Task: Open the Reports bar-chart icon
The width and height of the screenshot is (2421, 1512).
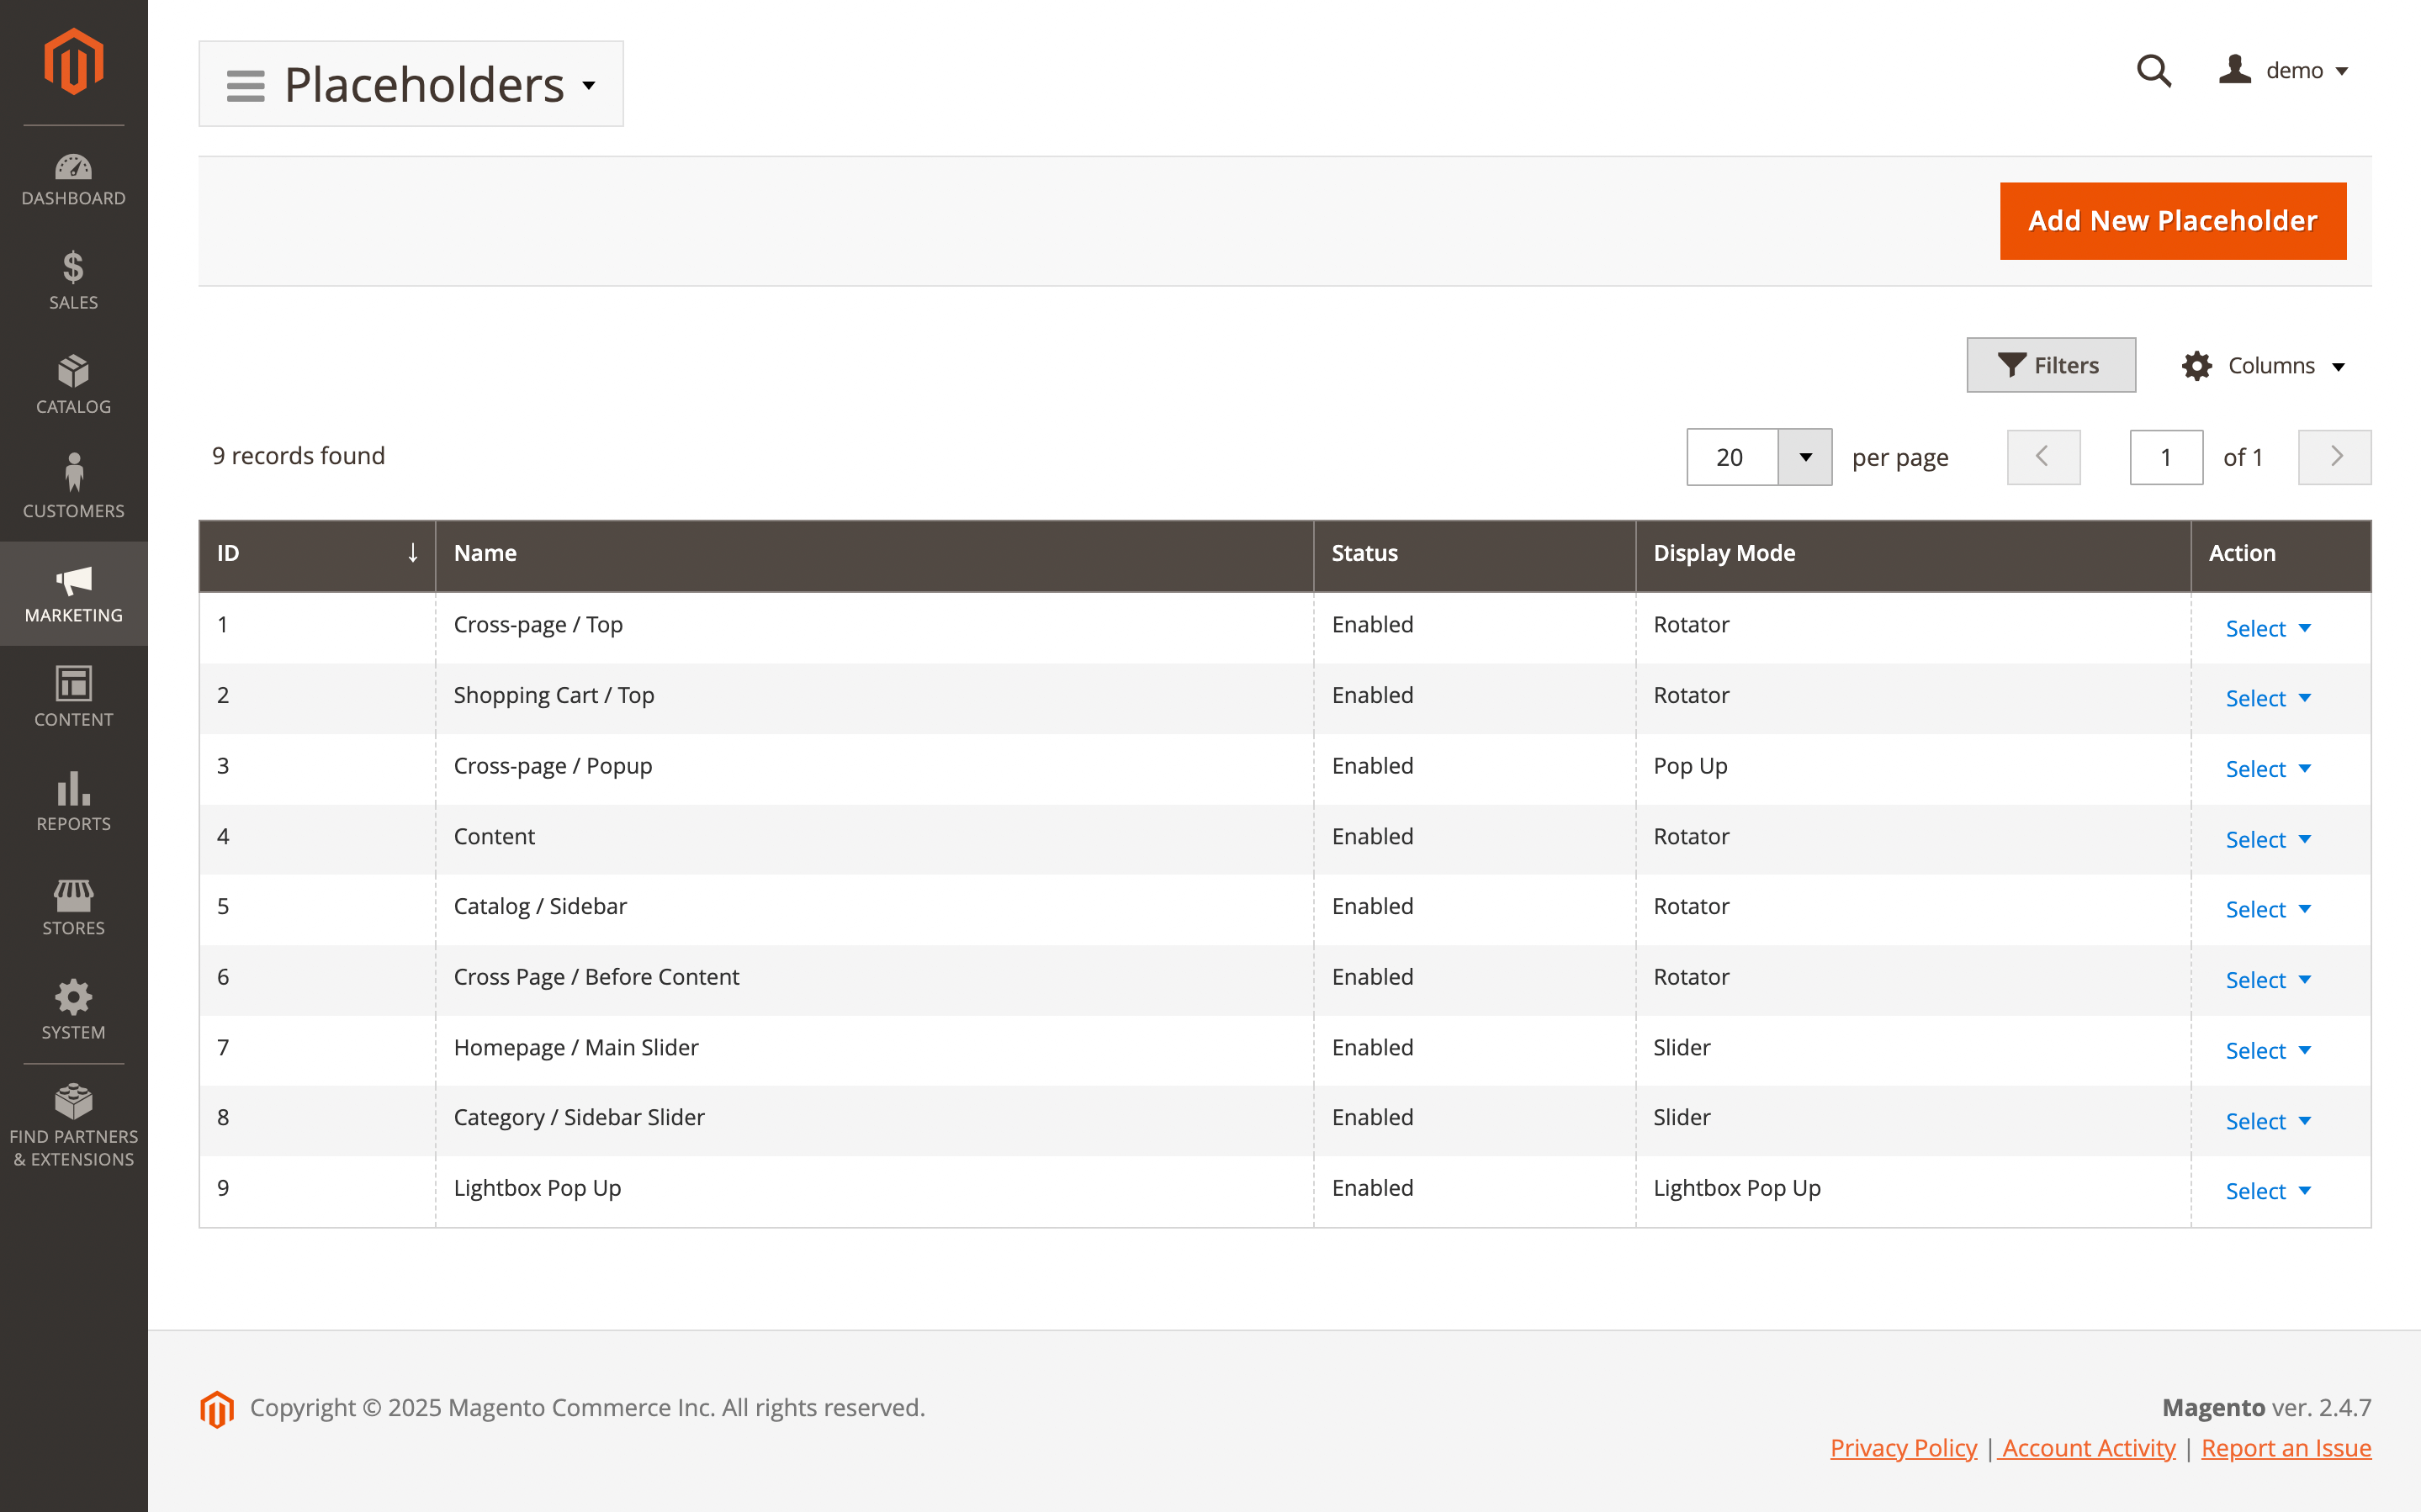Action: click(x=73, y=790)
